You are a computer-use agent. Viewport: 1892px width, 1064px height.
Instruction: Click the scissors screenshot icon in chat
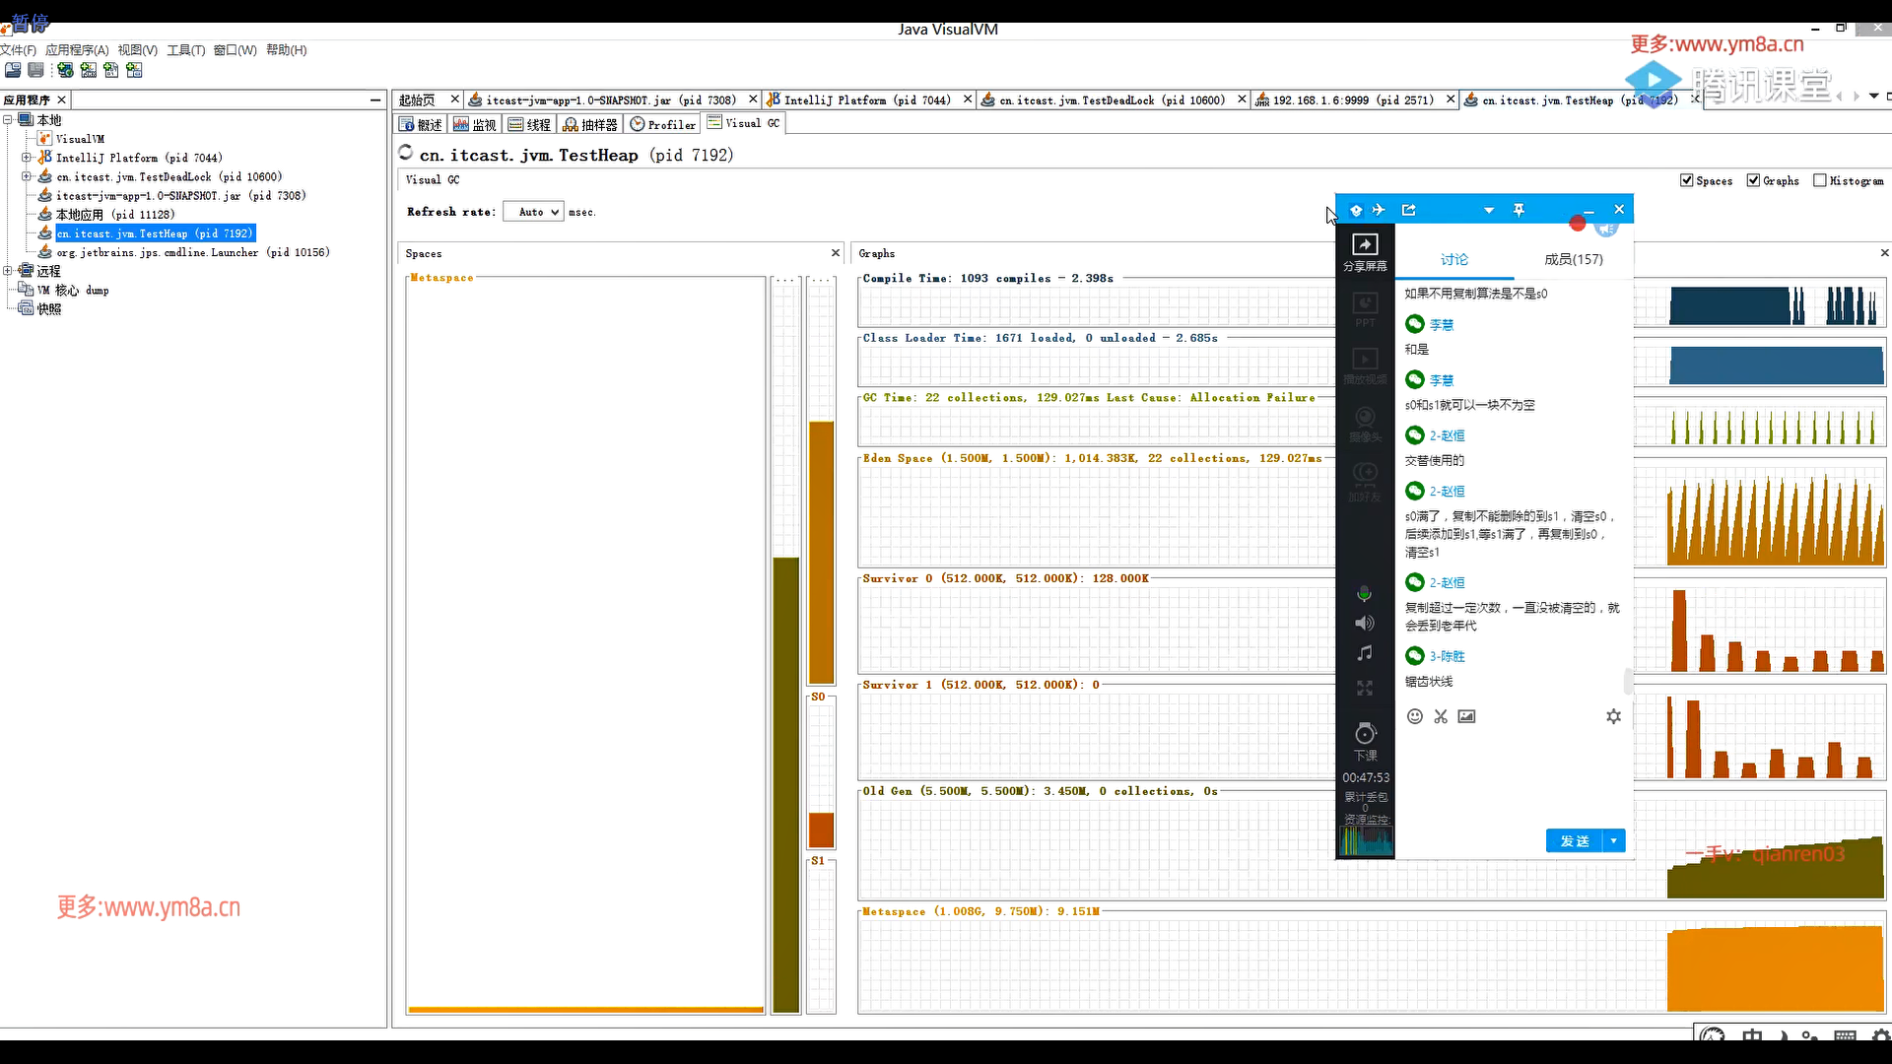click(x=1441, y=716)
